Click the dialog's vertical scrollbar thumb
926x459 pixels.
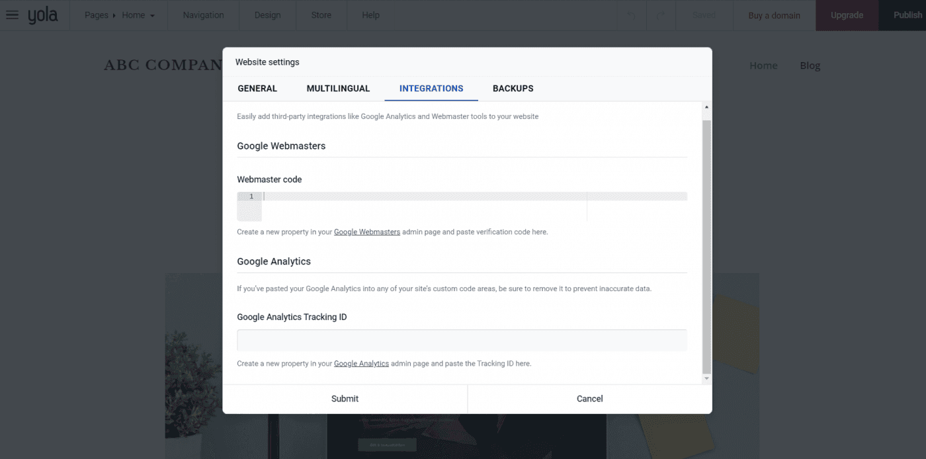tap(706, 246)
